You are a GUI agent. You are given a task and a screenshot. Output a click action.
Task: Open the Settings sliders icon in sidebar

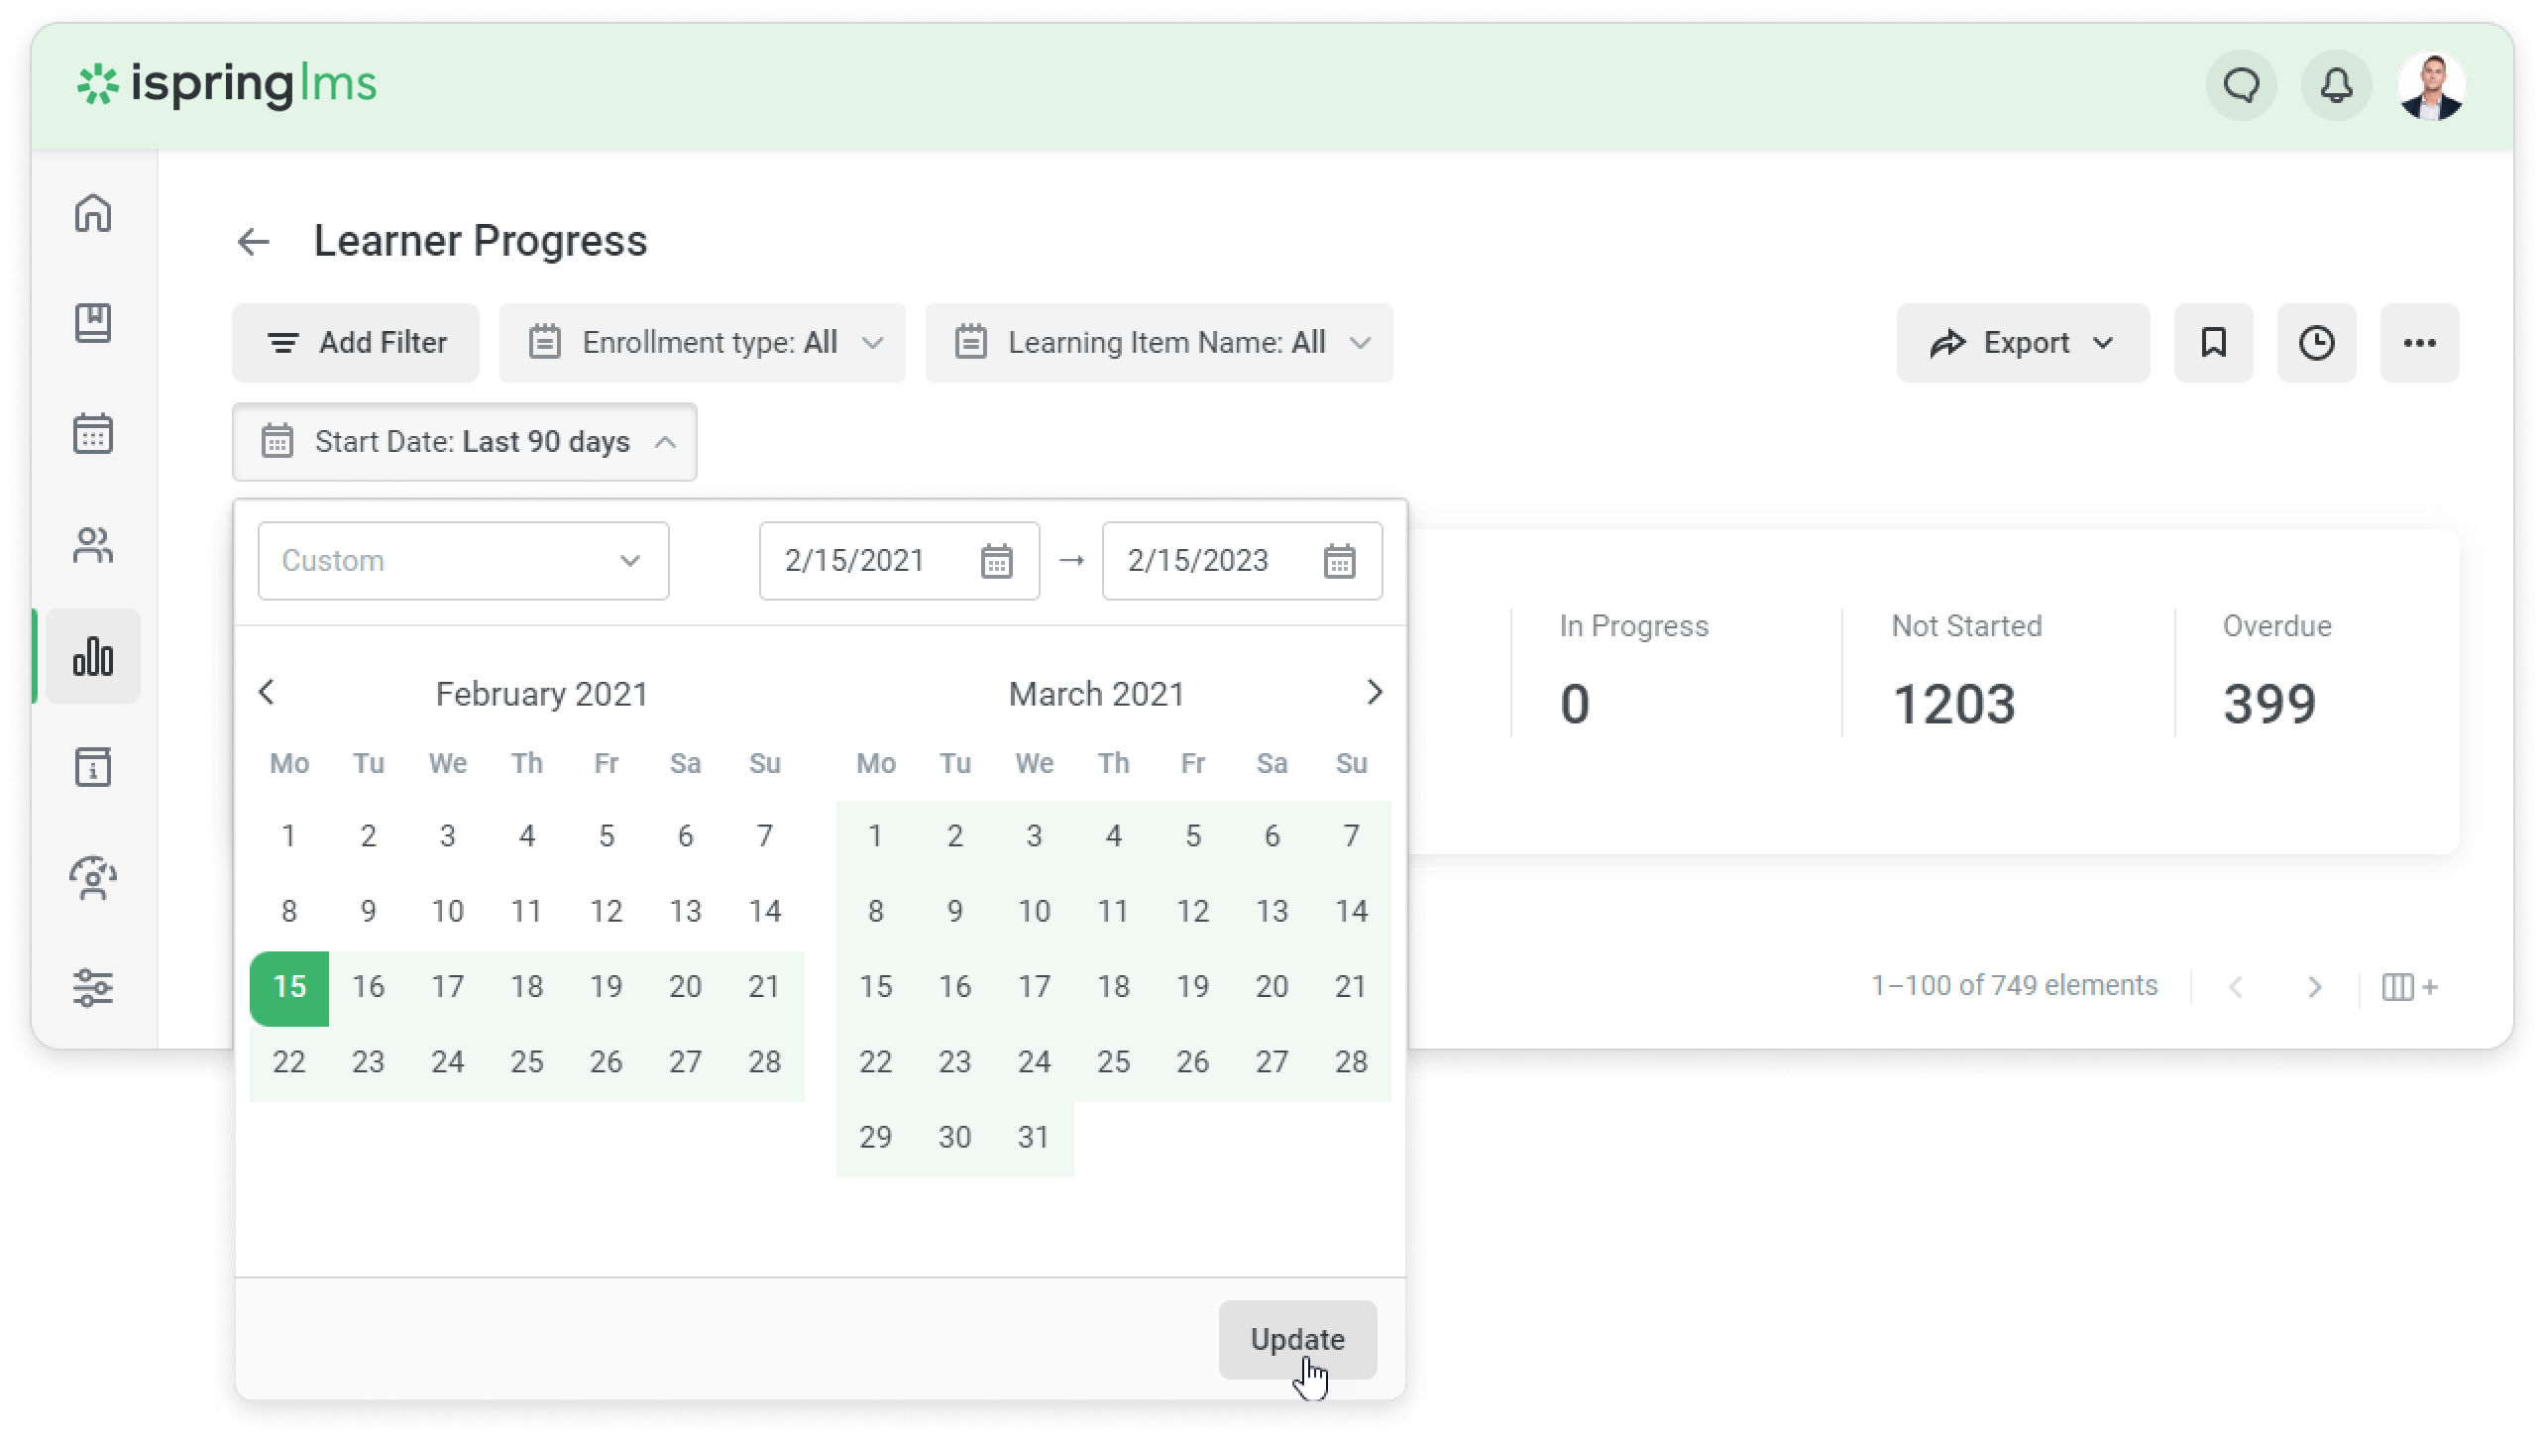(x=93, y=988)
